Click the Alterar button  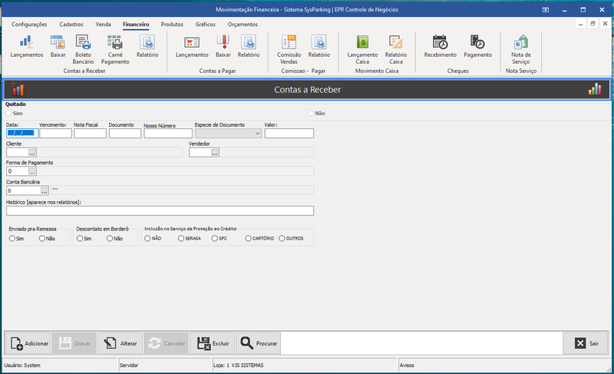pyautogui.click(x=120, y=343)
